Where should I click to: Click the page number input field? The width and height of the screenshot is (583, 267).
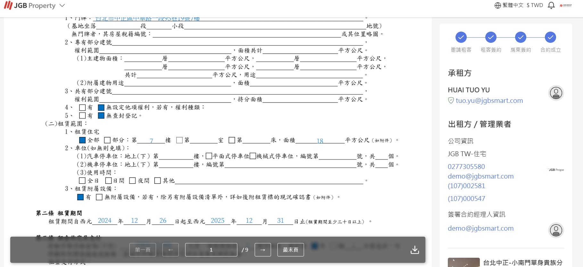[211, 250]
